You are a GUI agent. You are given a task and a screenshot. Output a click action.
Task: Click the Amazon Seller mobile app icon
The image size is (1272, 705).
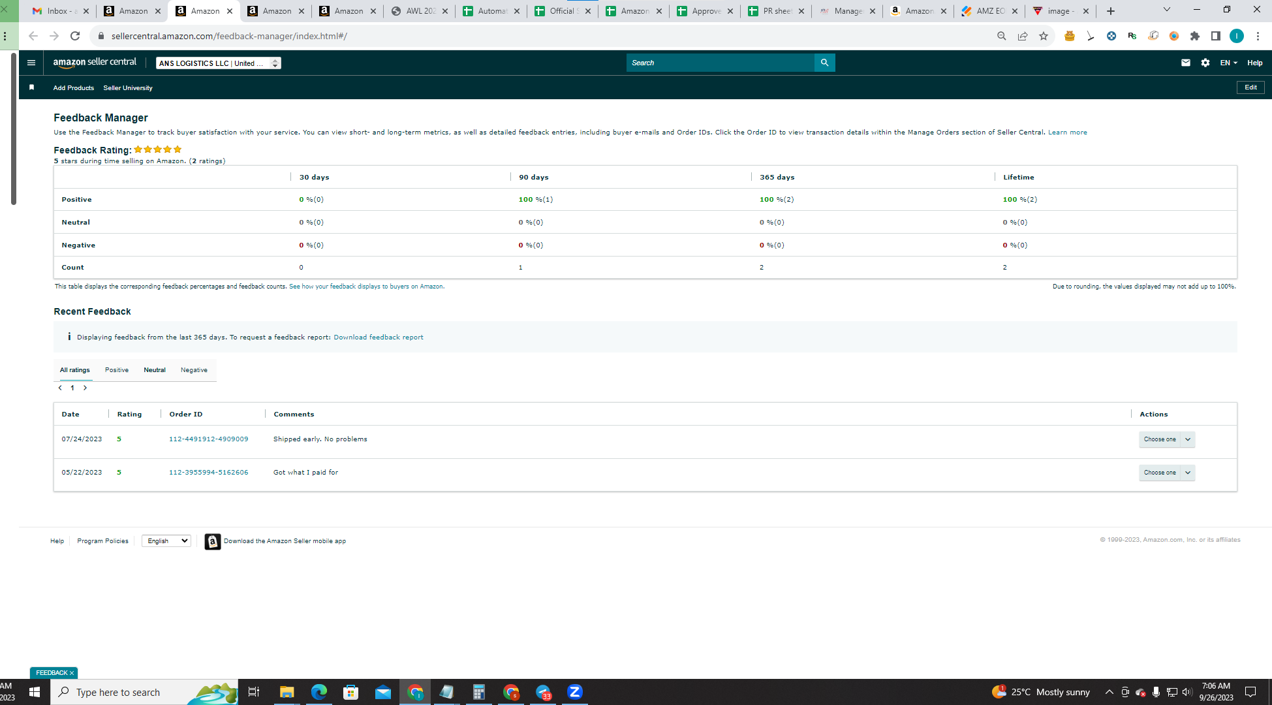tap(212, 541)
